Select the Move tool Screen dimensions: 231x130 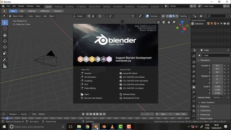click(5, 41)
